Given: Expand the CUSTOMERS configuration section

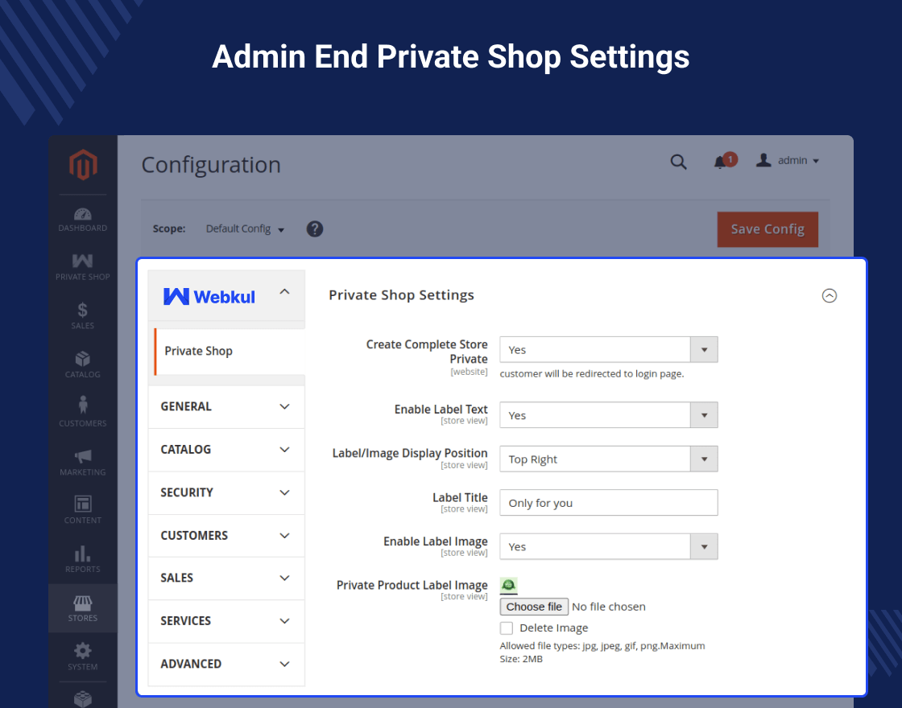Looking at the screenshot, I should click(x=226, y=536).
